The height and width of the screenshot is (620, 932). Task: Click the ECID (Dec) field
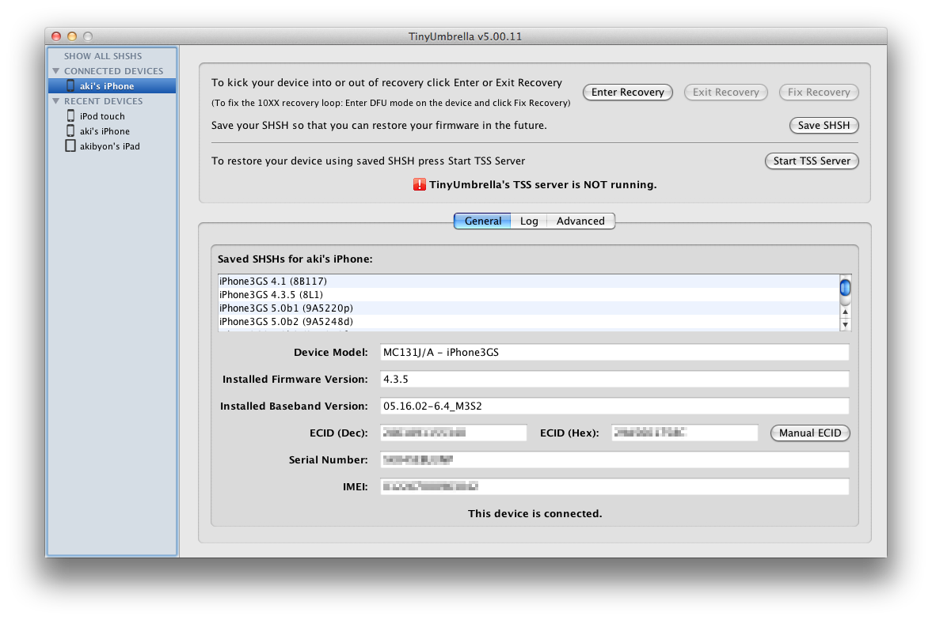coord(453,433)
